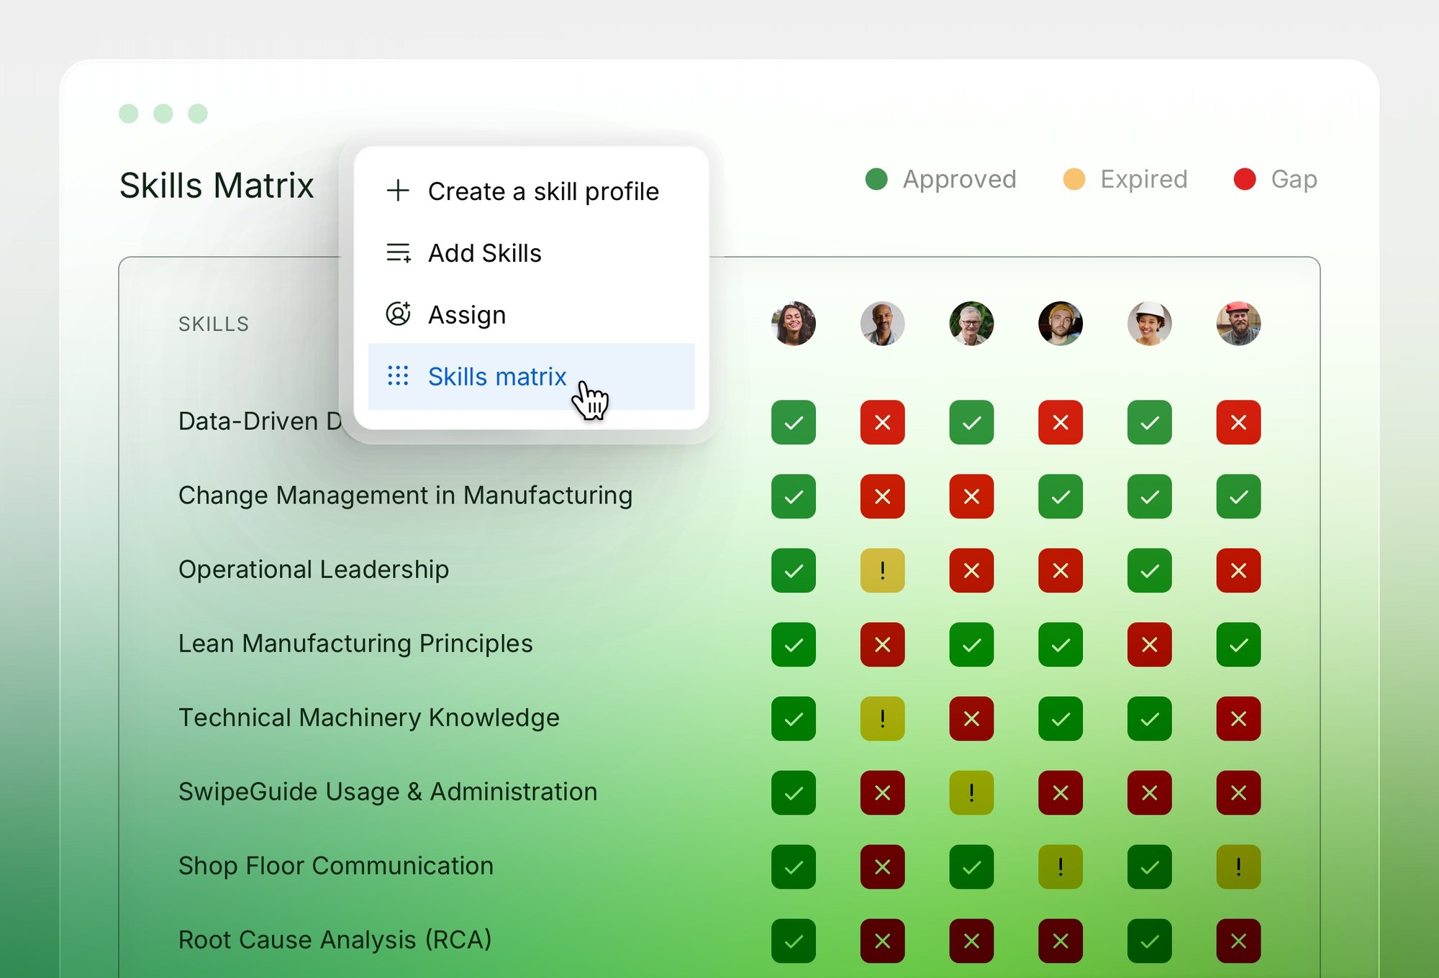This screenshot has width=1439, height=978.
Task: Click third employee's yellow expired badge for SwipeGuide Usage
Action: tap(971, 793)
